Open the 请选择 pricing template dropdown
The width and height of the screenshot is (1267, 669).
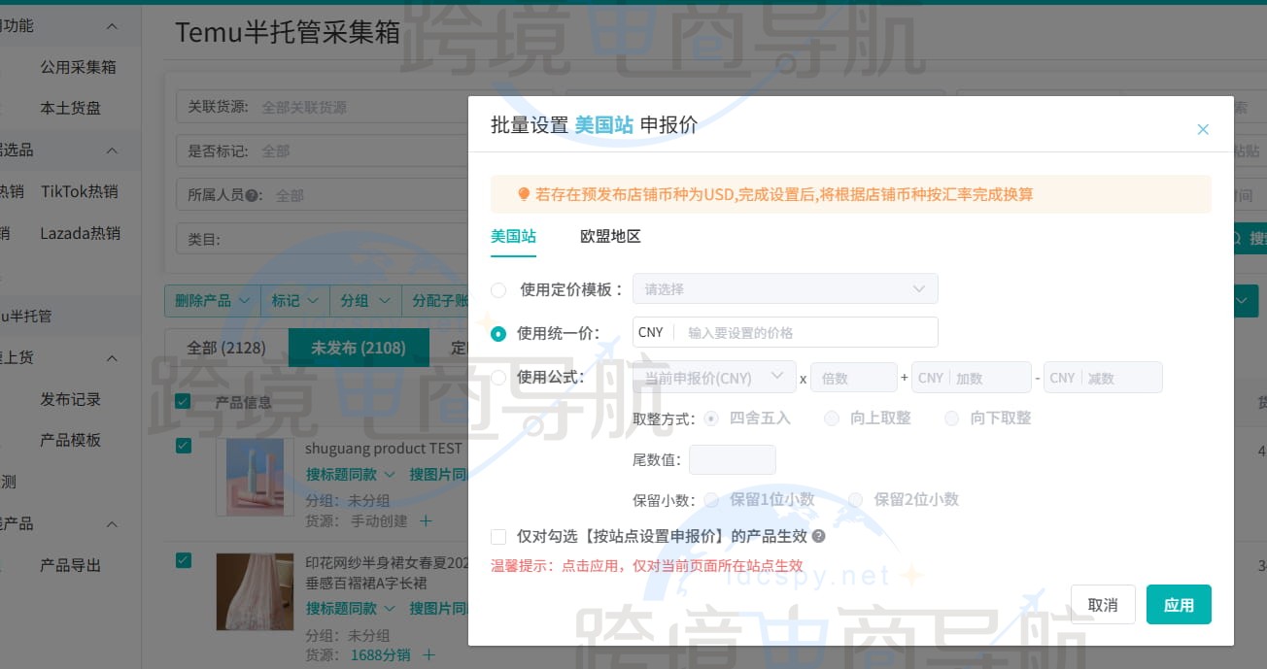[x=783, y=288]
